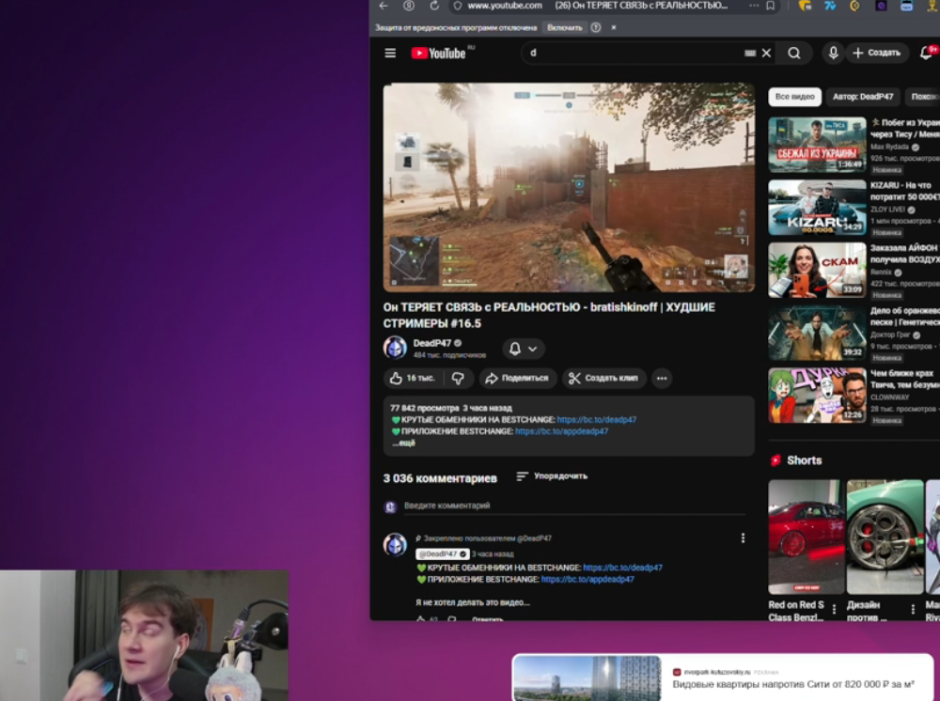Select Автор: DeadP47 filter chip

pyautogui.click(x=863, y=97)
